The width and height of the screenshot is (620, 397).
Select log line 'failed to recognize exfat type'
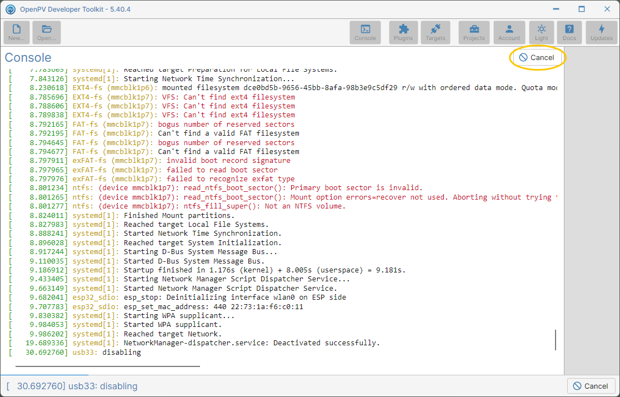tap(152, 179)
